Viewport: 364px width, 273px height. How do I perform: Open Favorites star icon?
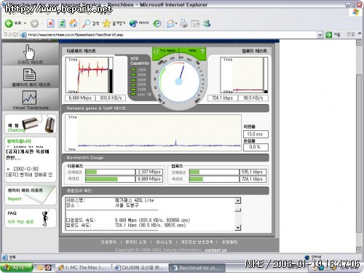[x=106, y=23]
